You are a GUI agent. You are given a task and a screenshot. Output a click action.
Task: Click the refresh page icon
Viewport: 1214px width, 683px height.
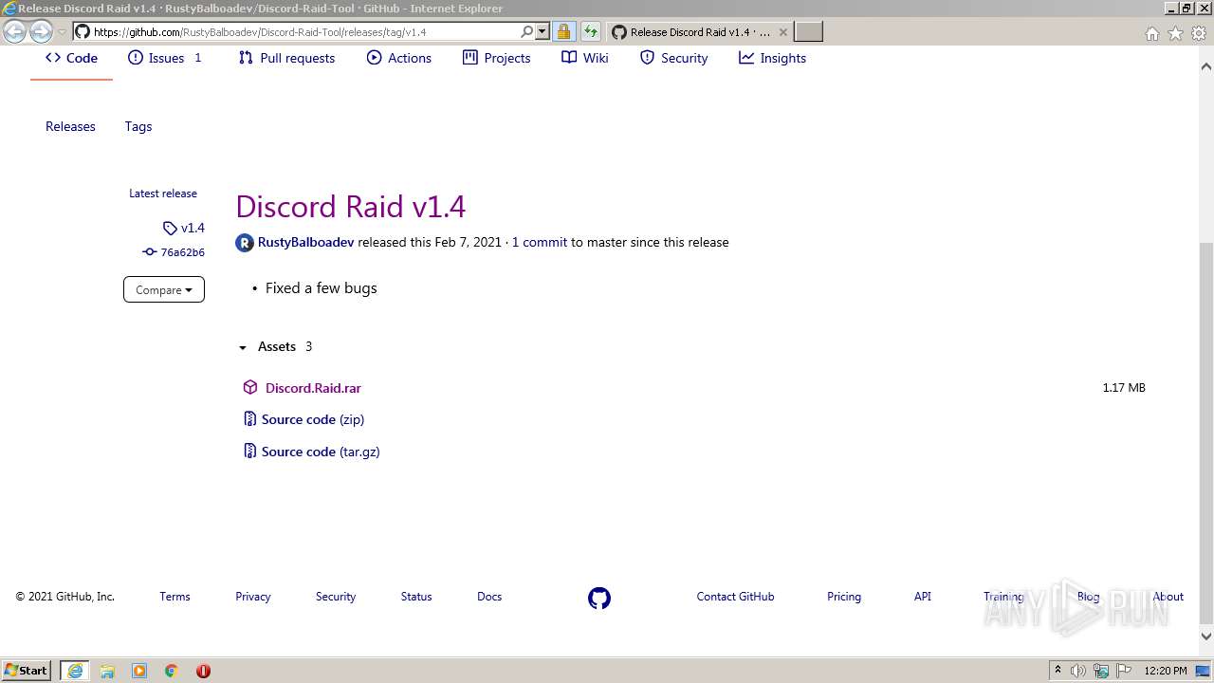coord(590,32)
